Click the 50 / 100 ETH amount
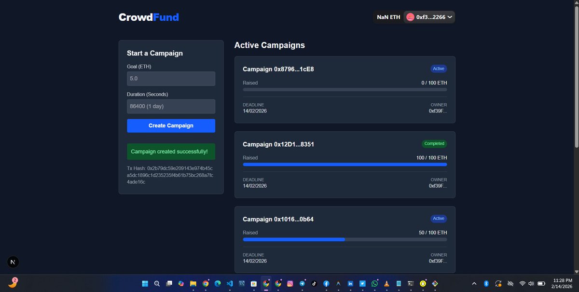 [433, 233]
